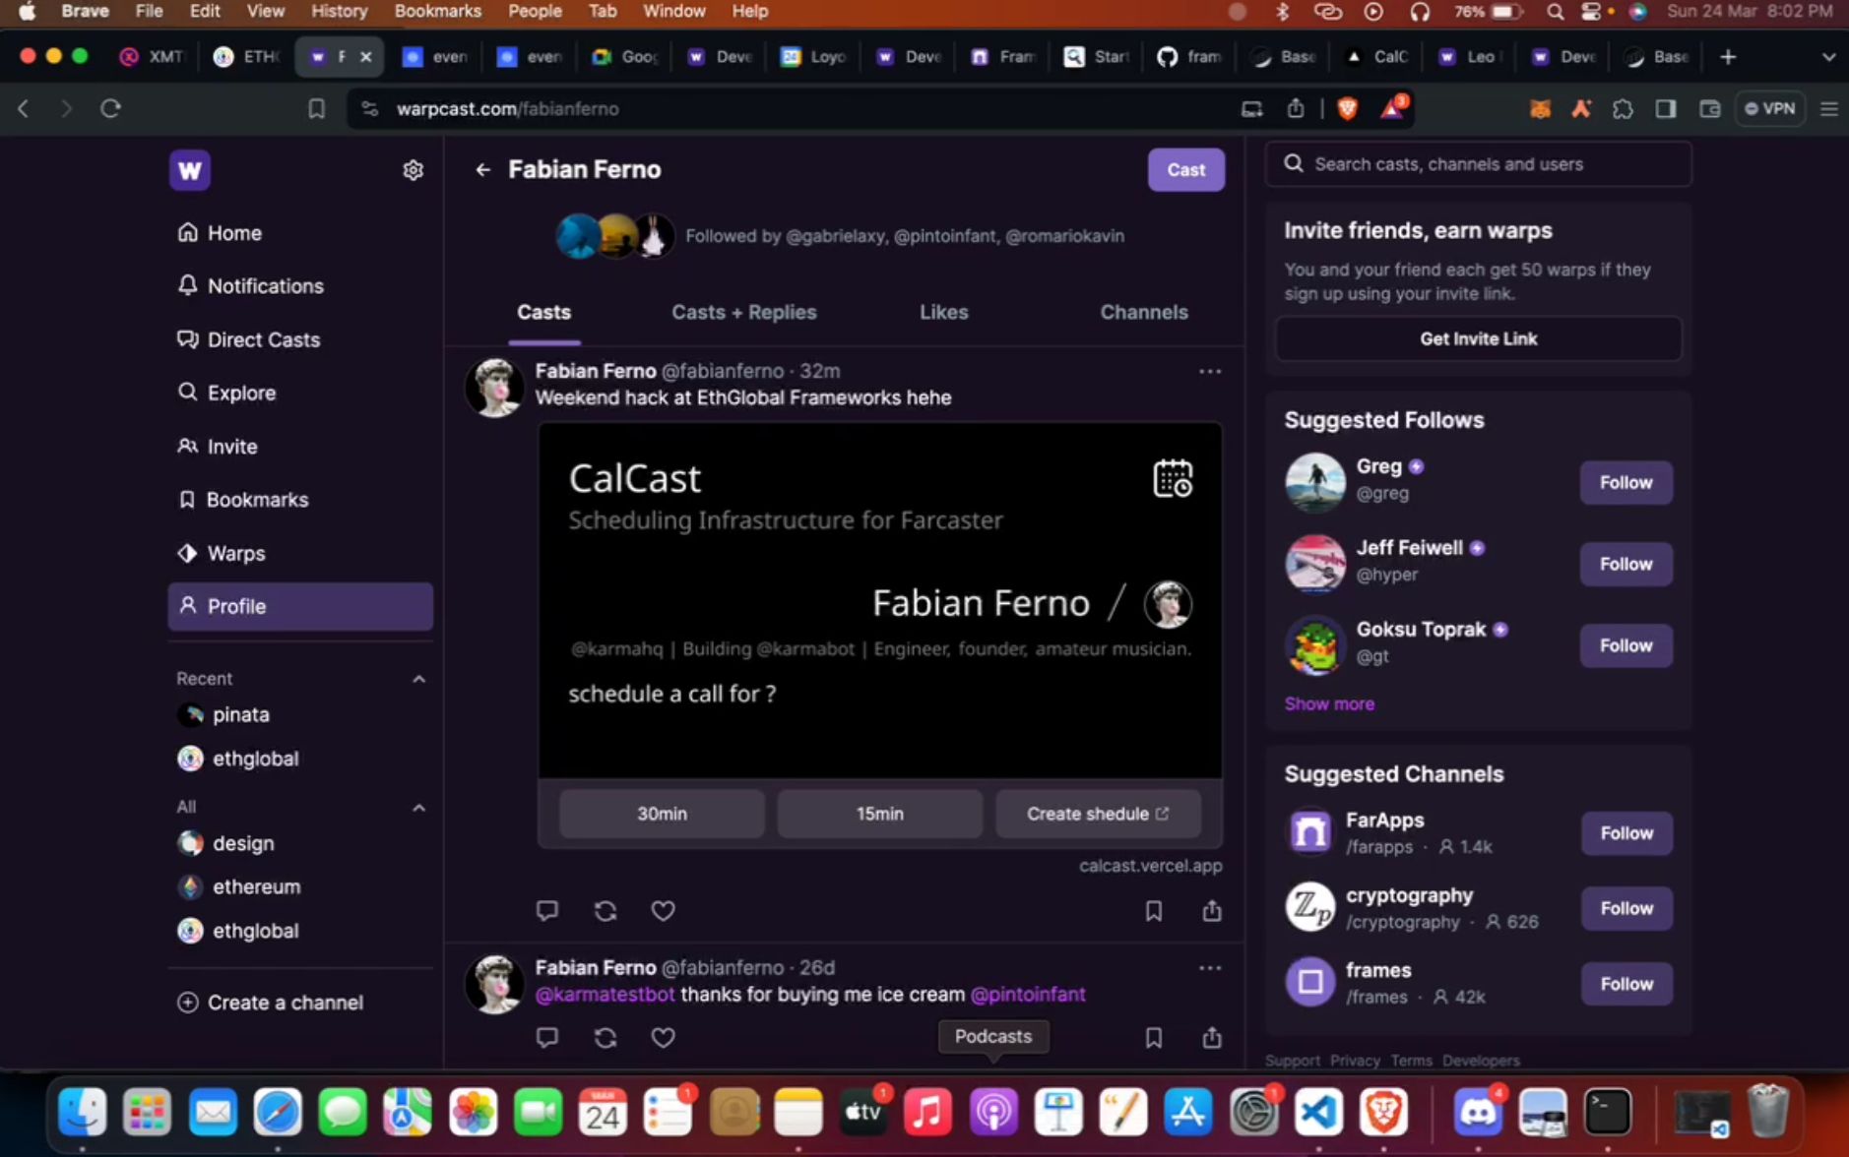Open Brave Wallet icon in toolbar
The height and width of the screenshot is (1157, 1849).
pyautogui.click(x=1709, y=108)
